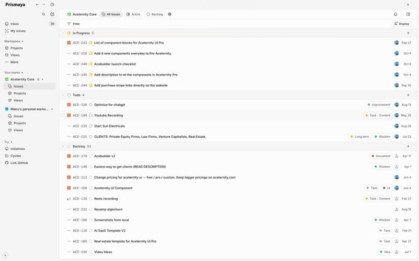
Task: Toggle status circle of ACE-185
Action: pos(91,242)
